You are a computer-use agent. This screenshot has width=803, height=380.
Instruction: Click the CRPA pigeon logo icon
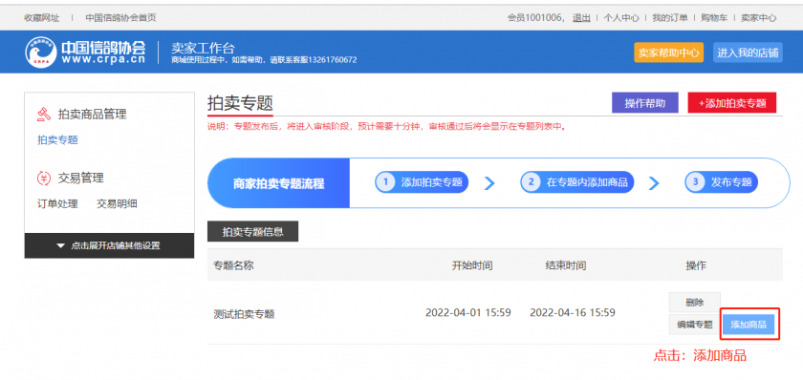[x=41, y=53]
